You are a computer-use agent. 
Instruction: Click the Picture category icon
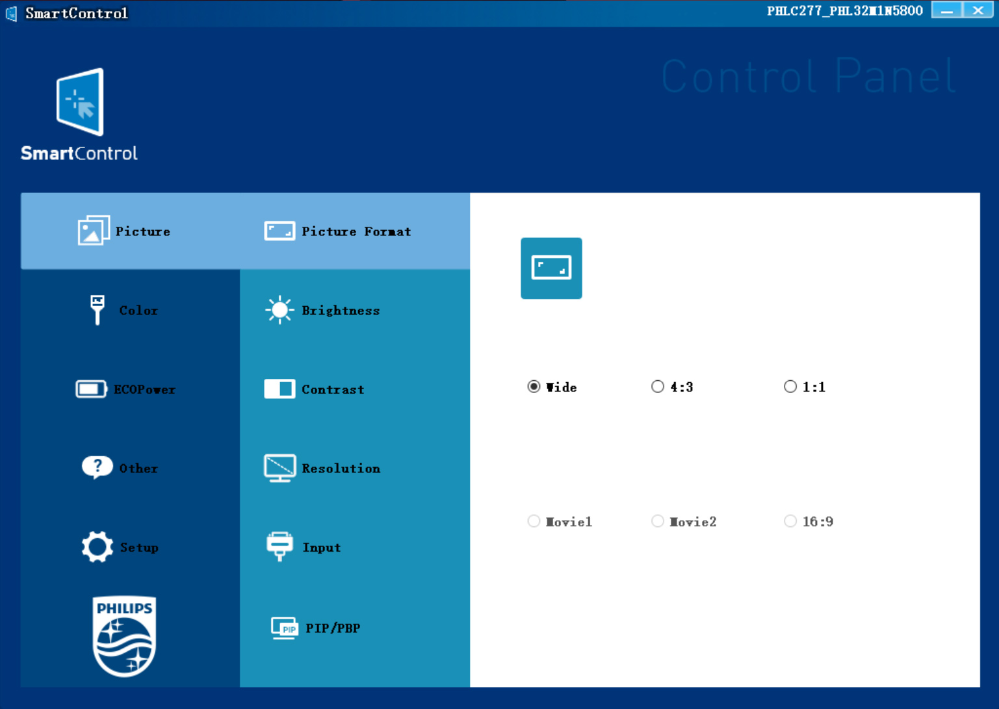pos(94,231)
